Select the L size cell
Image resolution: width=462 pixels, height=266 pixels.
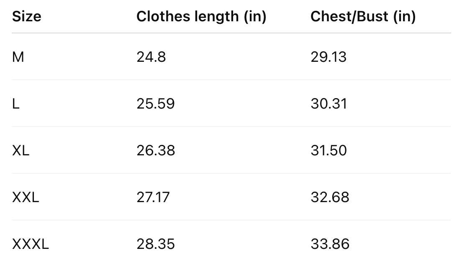pyautogui.click(x=16, y=104)
